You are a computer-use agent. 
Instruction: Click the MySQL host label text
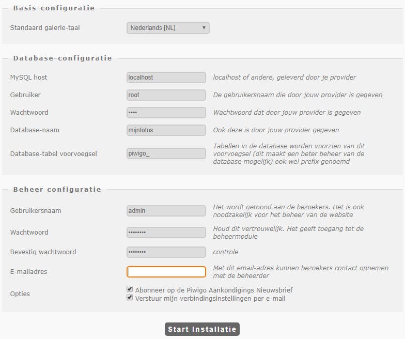[28, 78]
